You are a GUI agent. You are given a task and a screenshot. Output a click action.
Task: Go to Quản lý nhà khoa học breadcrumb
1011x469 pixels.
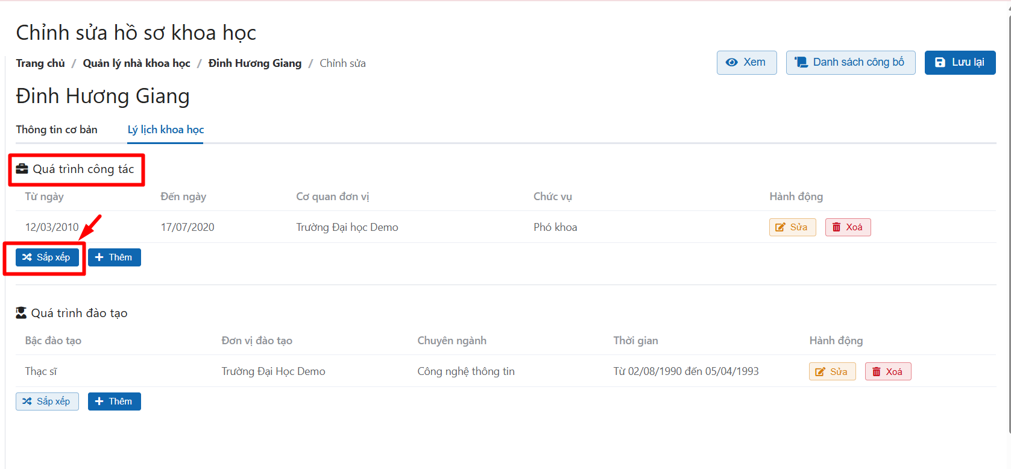tap(136, 63)
